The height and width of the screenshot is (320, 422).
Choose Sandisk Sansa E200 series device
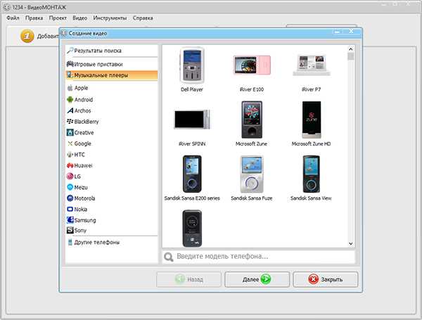point(192,178)
